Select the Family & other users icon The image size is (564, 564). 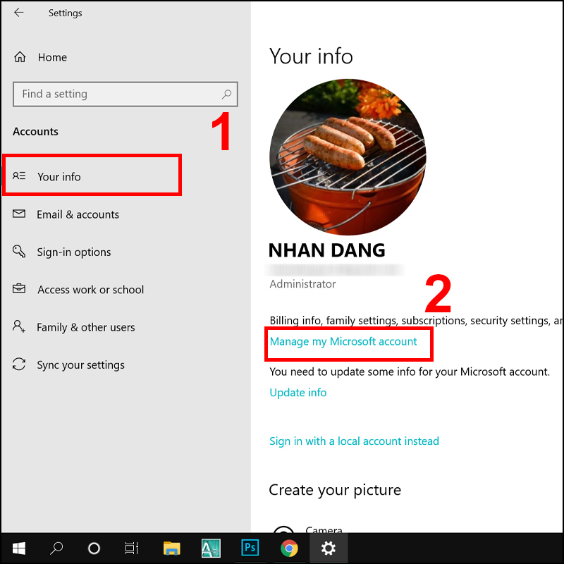(x=19, y=327)
